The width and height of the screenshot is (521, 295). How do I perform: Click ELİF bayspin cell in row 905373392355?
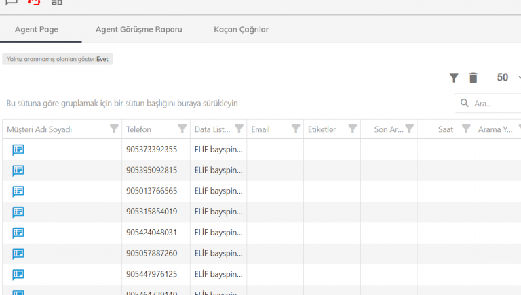[x=218, y=150]
